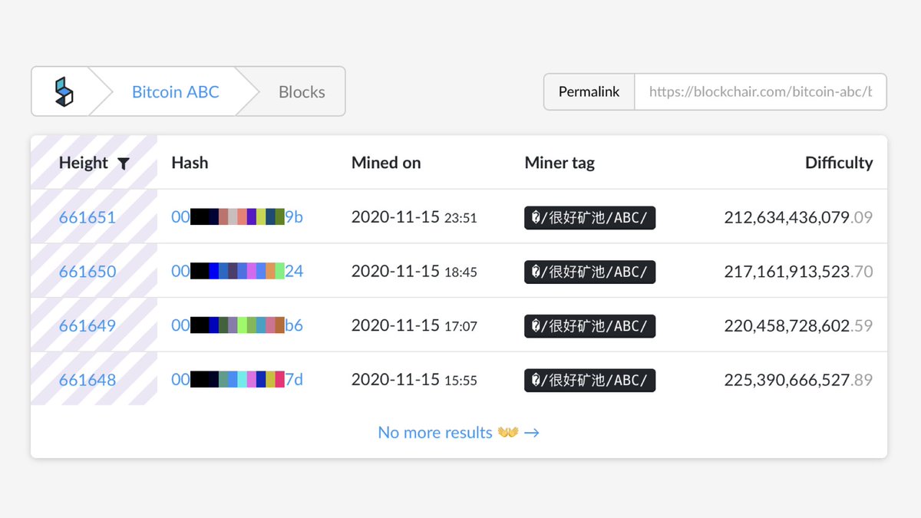Open block height 661648 link

pyautogui.click(x=87, y=379)
